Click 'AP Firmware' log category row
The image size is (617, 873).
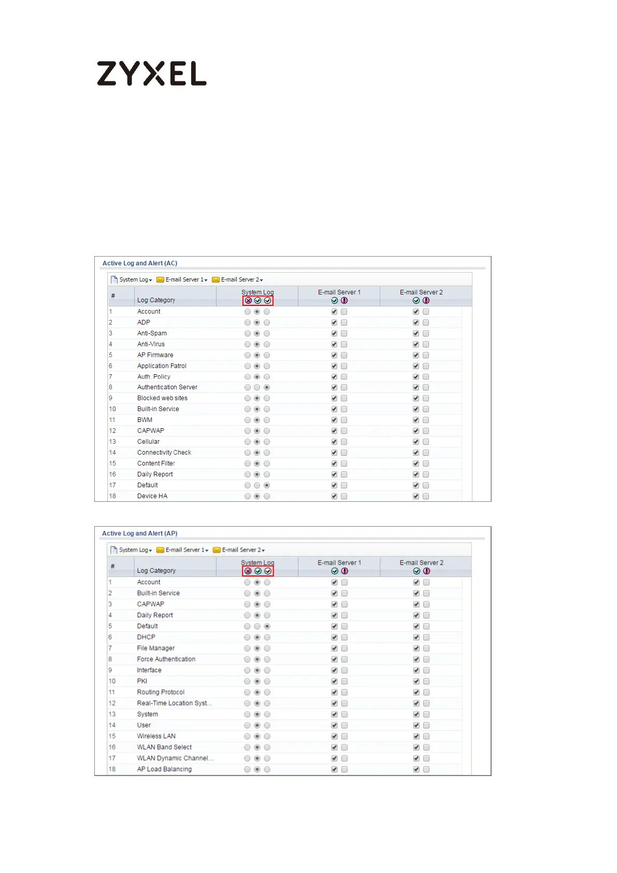(284, 355)
